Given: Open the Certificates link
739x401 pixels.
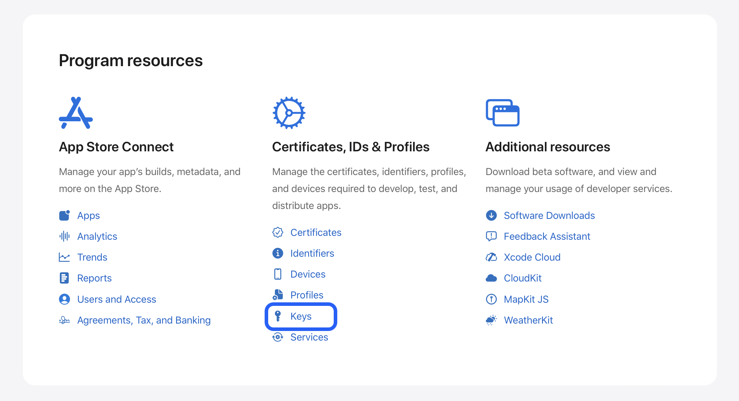Looking at the screenshot, I should (316, 232).
